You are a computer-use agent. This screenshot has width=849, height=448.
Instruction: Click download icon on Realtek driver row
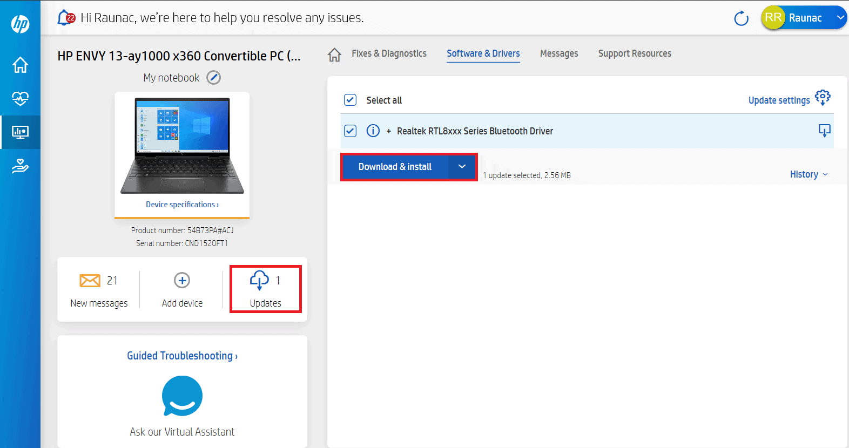pyautogui.click(x=824, y=131)
